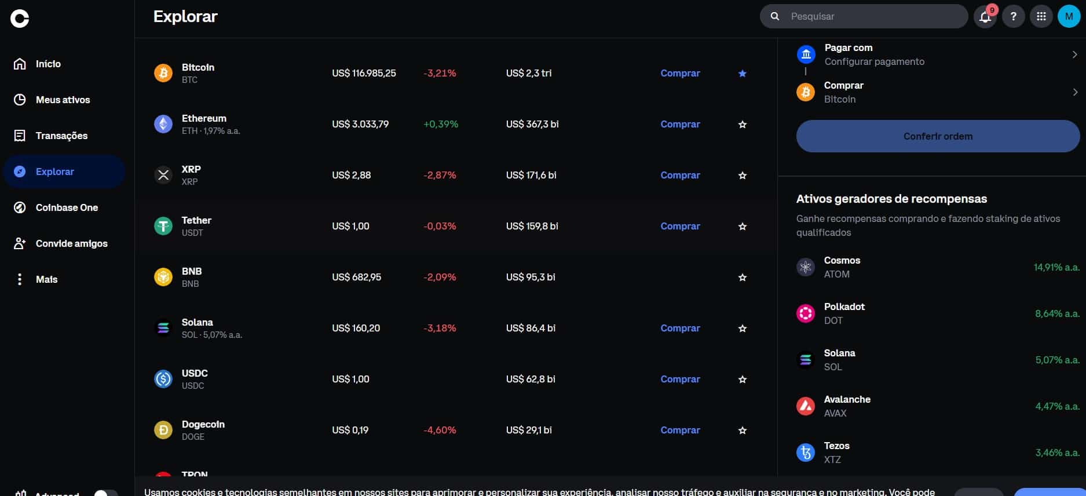Click Comprar for USDC
This screenshot has width=1086, height=496.
[680, 379]
